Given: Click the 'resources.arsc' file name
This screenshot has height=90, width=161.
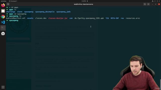Looking at the screenshot, I should (133, 18).
